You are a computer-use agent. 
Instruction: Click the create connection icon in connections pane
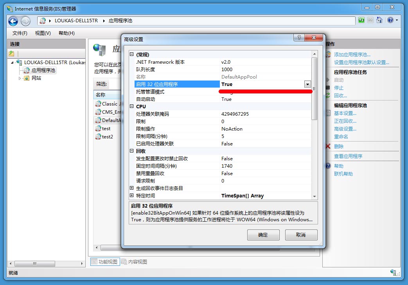[x=11, y=54]
